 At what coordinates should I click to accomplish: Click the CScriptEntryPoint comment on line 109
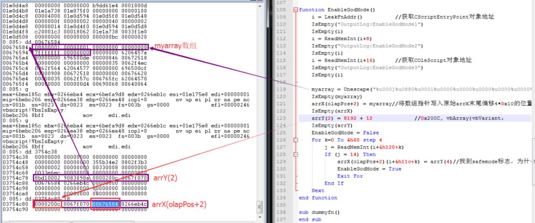[x=444, y=17]
